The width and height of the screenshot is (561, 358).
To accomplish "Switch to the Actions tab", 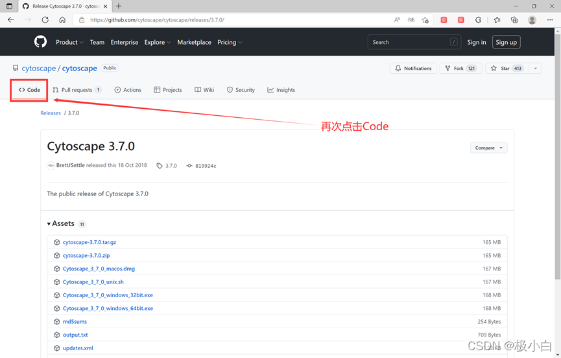I will coord(128,90).
